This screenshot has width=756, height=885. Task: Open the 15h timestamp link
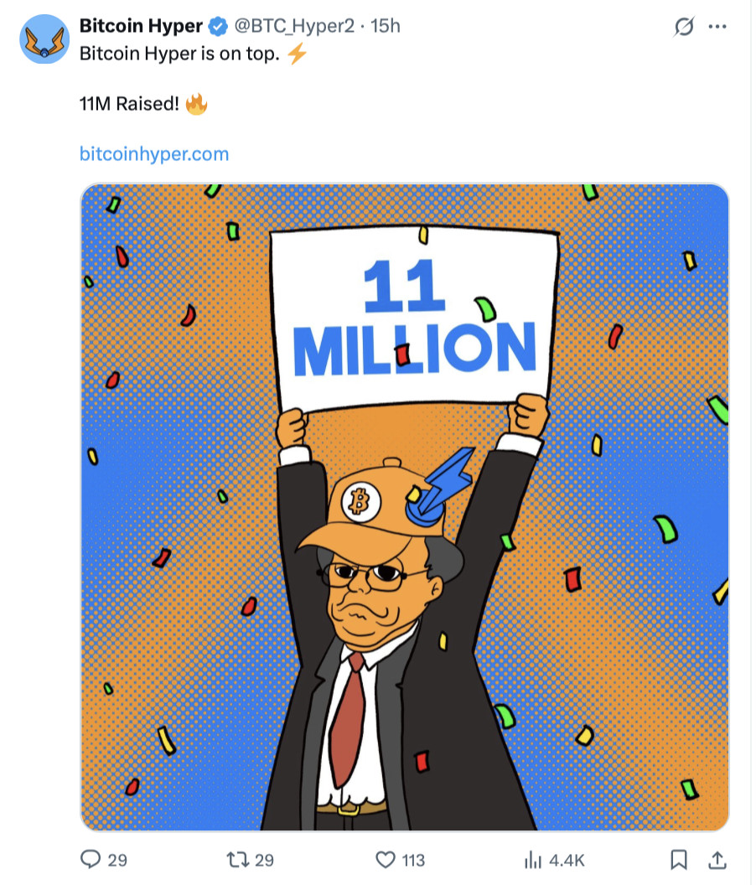[x=385, y=26]
